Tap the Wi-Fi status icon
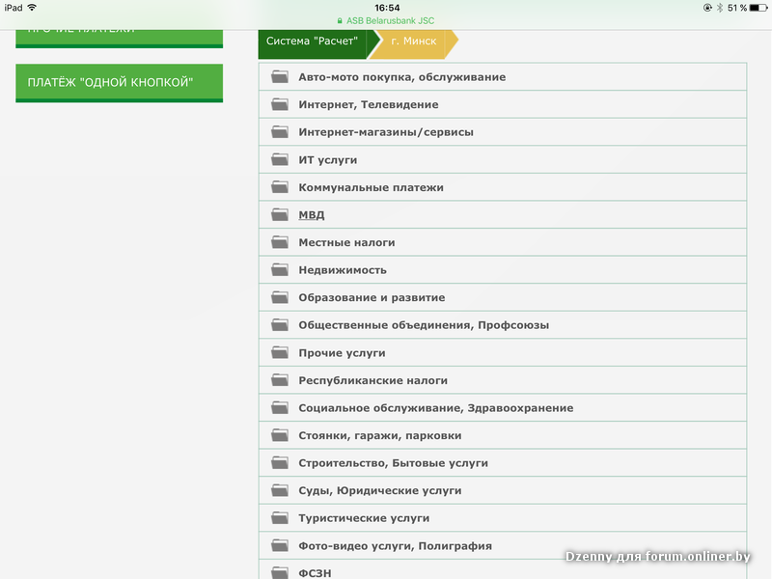The image size is (772, 579). pyautogui.click(x=32, y=8)
